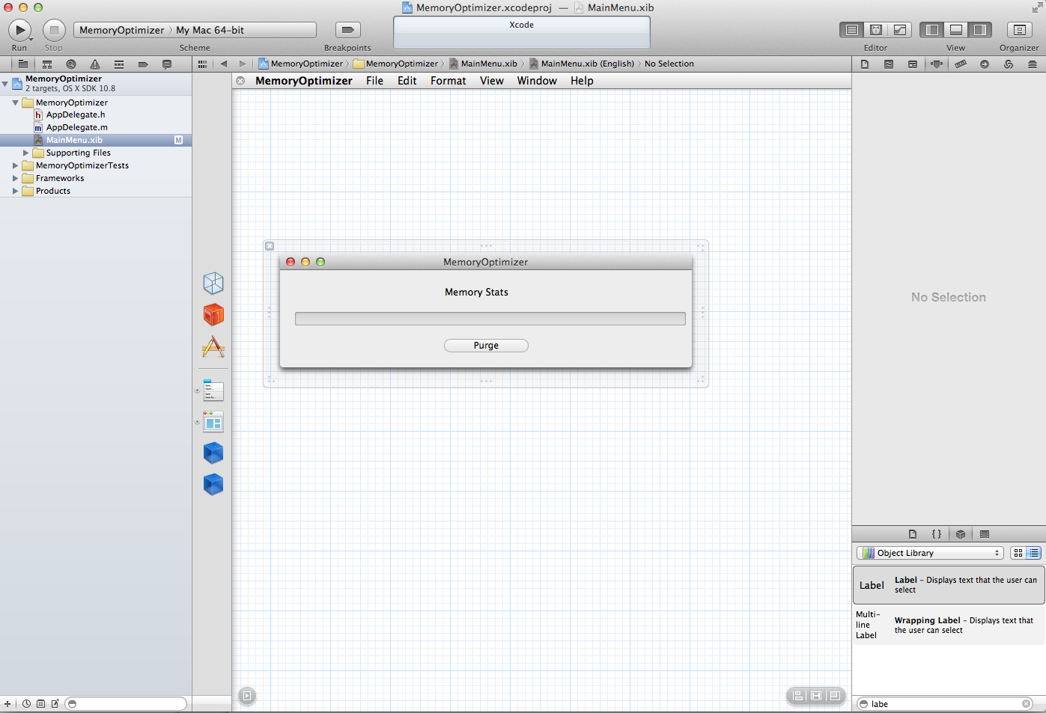Open the View menu in the designed menu bar
The image size is (1046, 713).
[491, 81]
